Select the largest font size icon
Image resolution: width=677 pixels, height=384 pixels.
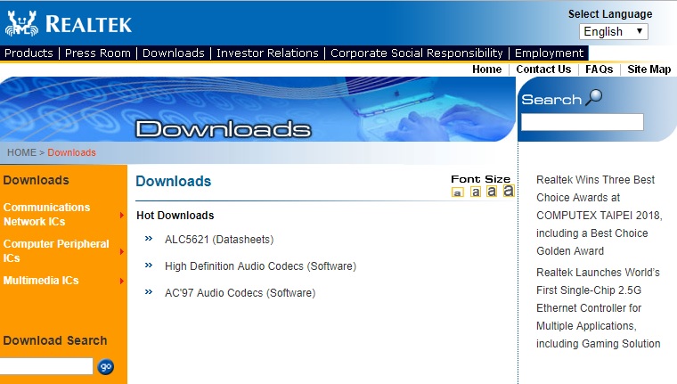pos(508,191)
